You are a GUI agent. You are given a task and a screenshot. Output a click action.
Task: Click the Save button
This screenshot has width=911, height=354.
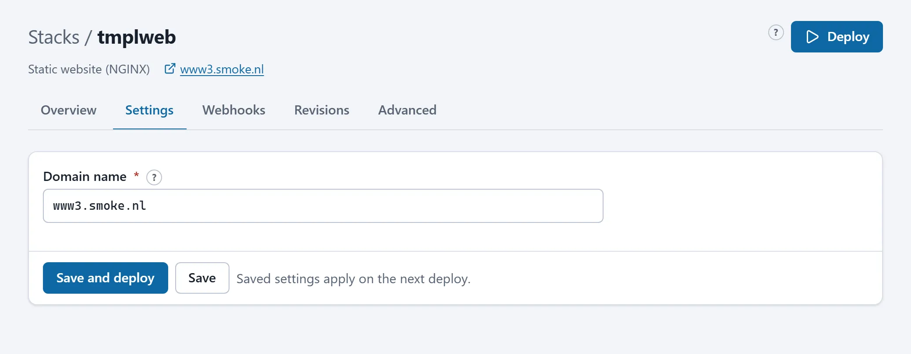(202, 278)
